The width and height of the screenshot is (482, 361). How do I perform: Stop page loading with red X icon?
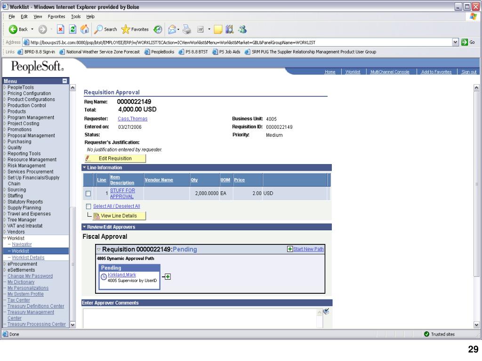click(x=61, y=30)
